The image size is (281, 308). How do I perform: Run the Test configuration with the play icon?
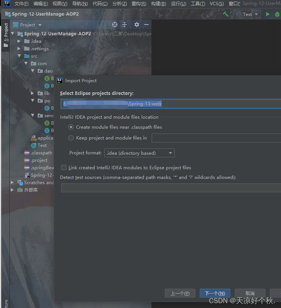pos(268,14)
